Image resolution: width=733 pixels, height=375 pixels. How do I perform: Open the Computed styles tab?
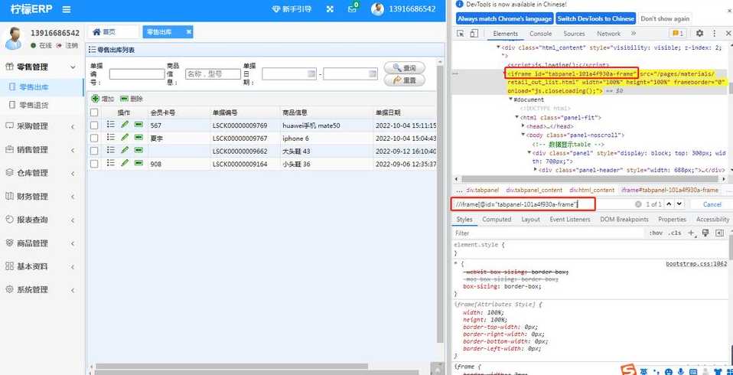pos(497,220)
